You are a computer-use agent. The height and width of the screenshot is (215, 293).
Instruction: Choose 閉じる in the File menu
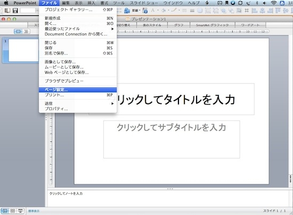point(78,43)
